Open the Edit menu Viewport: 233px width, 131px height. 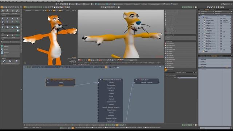(4, 1)
